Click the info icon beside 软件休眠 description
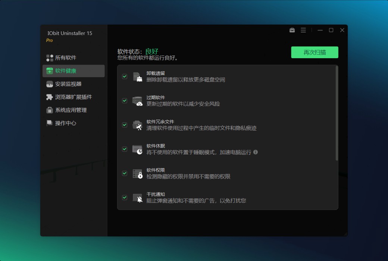 tap(255, 152)
